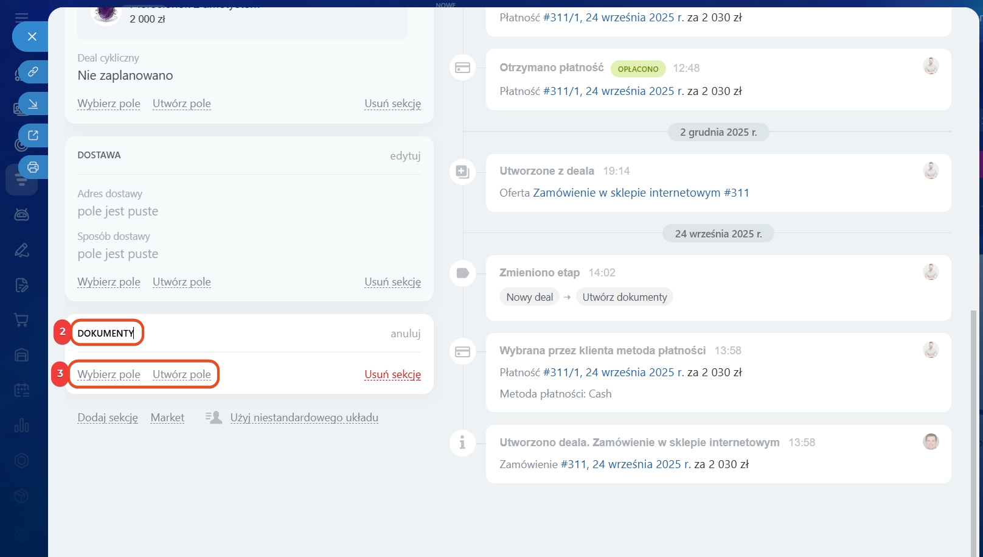
Task: Click Utwórz pole in the Dokumenty section
Action: point(182,374)
